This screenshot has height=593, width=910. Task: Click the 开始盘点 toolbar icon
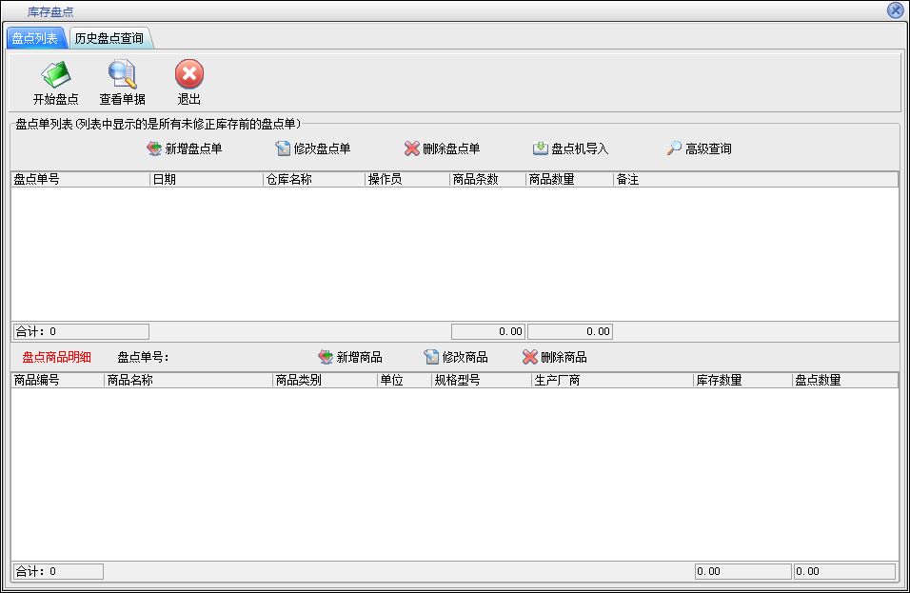(x=55, y=75)
